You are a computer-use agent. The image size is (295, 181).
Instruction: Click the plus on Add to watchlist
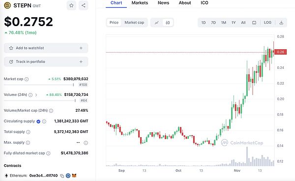(x=81, y=48)
